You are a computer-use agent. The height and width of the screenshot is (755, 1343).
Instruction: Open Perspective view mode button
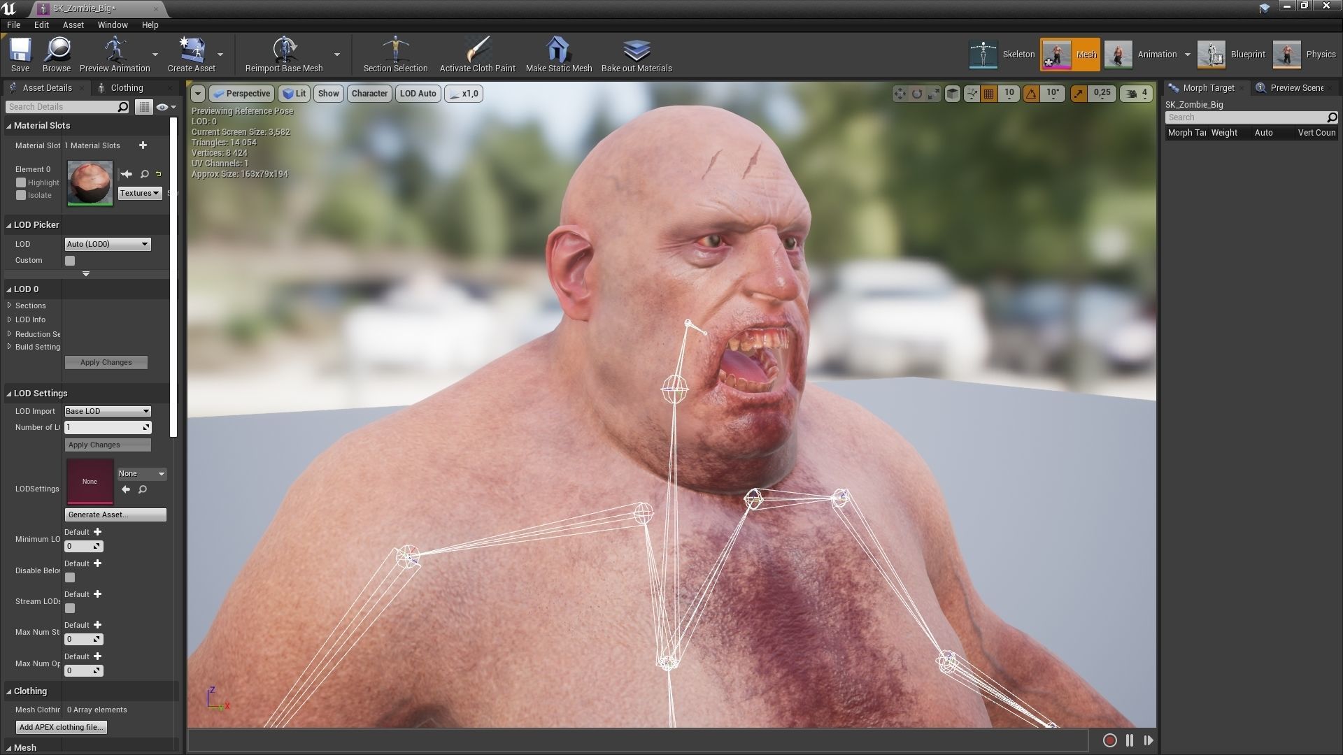coord(241,94)
